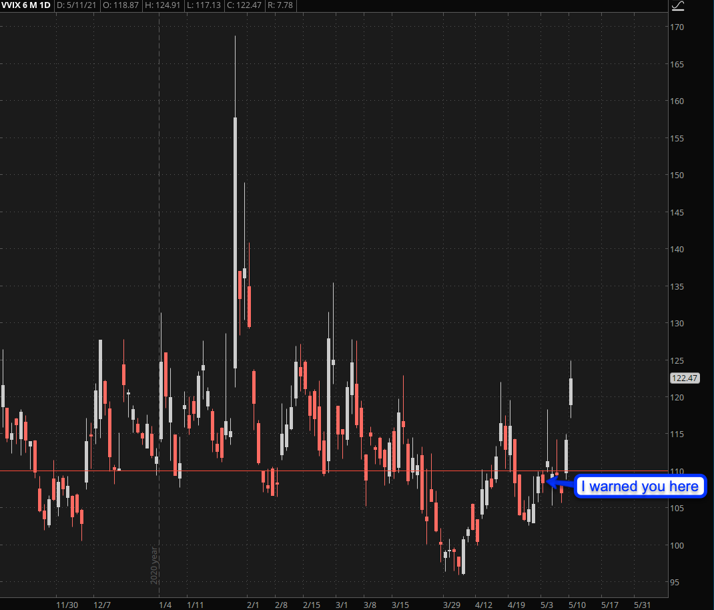Click the 155 price axis label
This screenshot has width=714, height=610.
[677, 139]
